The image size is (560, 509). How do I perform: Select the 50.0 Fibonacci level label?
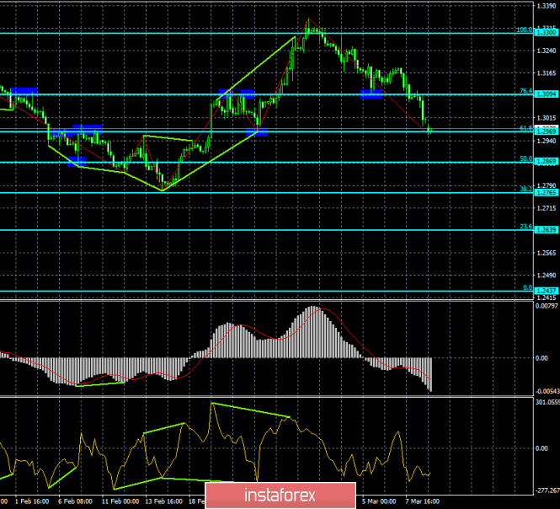tap(525, 158)
